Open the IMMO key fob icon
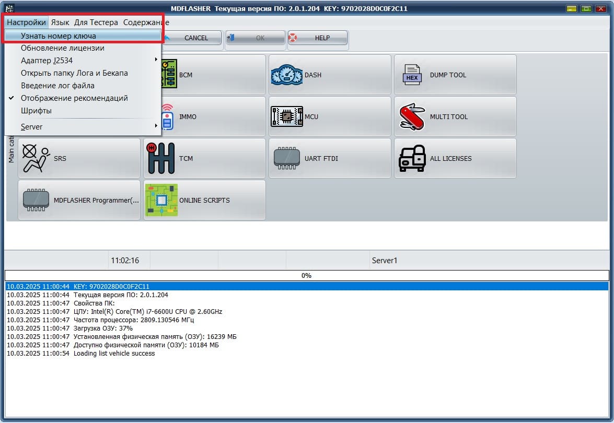 167,116
